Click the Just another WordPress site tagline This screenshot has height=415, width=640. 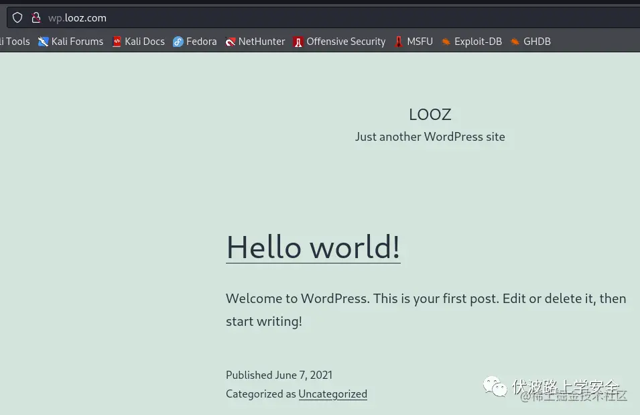point(430,136)
